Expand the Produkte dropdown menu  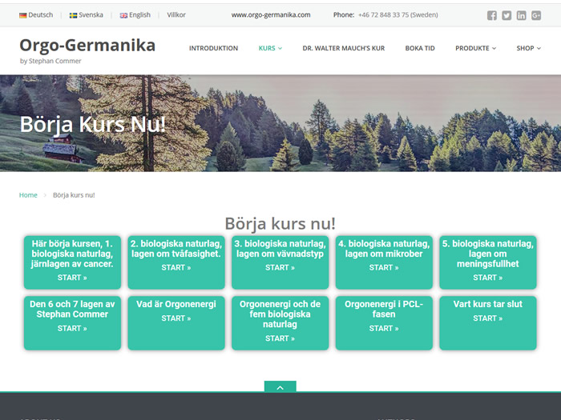coord(475,48)
